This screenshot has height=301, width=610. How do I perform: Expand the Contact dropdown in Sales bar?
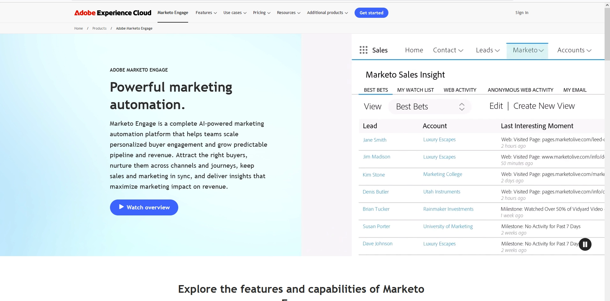(448, 50)
